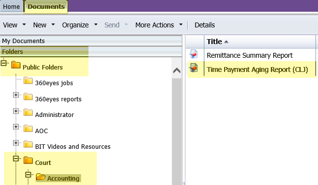
Task: Collapse the Public Folders tree node
Action: click(3, 63)
